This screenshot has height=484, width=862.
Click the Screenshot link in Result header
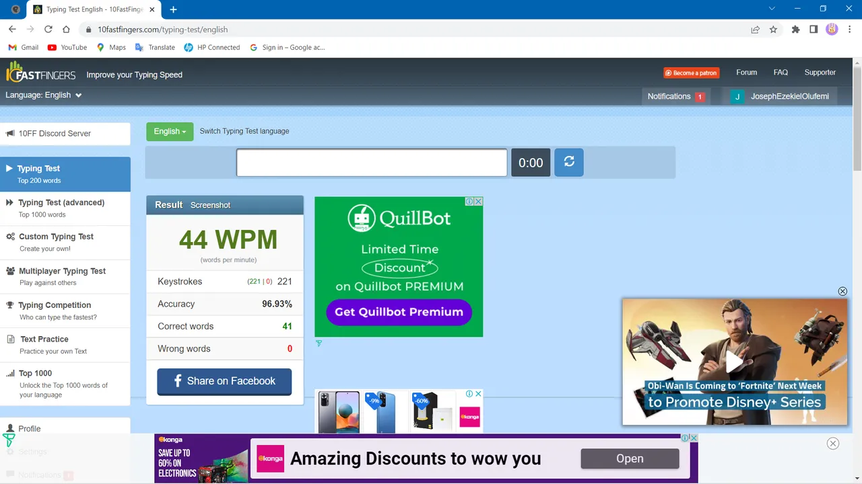tap(210, 205)
